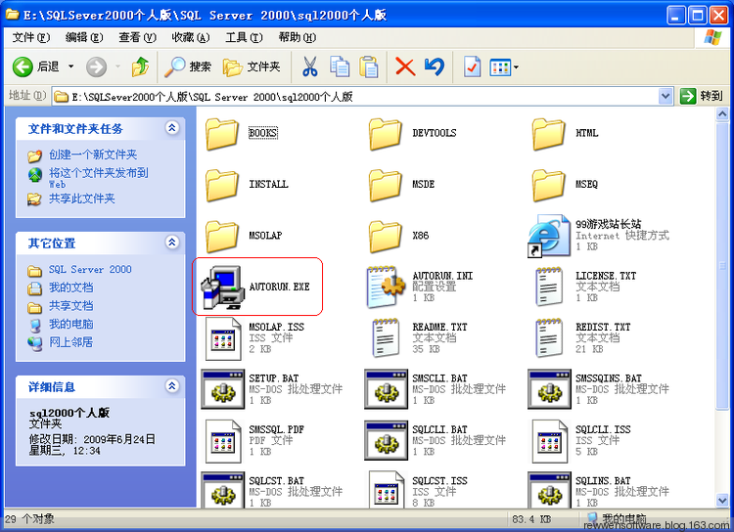Select the MSDE folder icon
The image size is (734, 532).
pyautogui.click(x=386, y=185)
